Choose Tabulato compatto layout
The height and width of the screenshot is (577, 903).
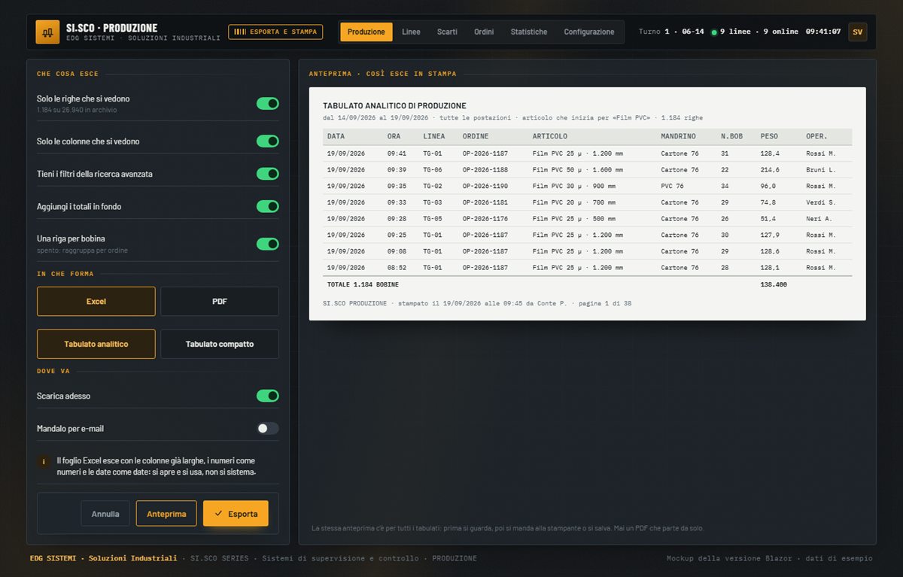pos(220,344)
